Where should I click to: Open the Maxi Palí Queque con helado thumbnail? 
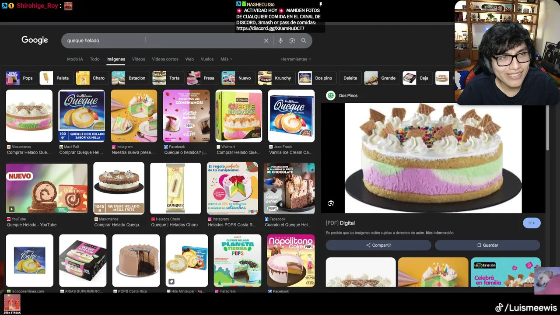click(x=82, y=116)
